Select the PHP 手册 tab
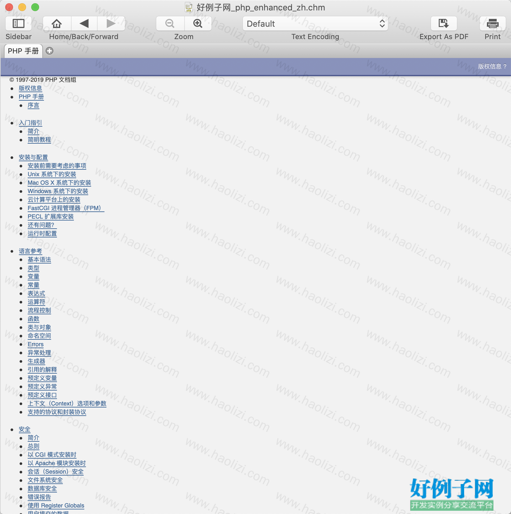Image resolution: width=511 pixels, height=514 pixels. 23,51
